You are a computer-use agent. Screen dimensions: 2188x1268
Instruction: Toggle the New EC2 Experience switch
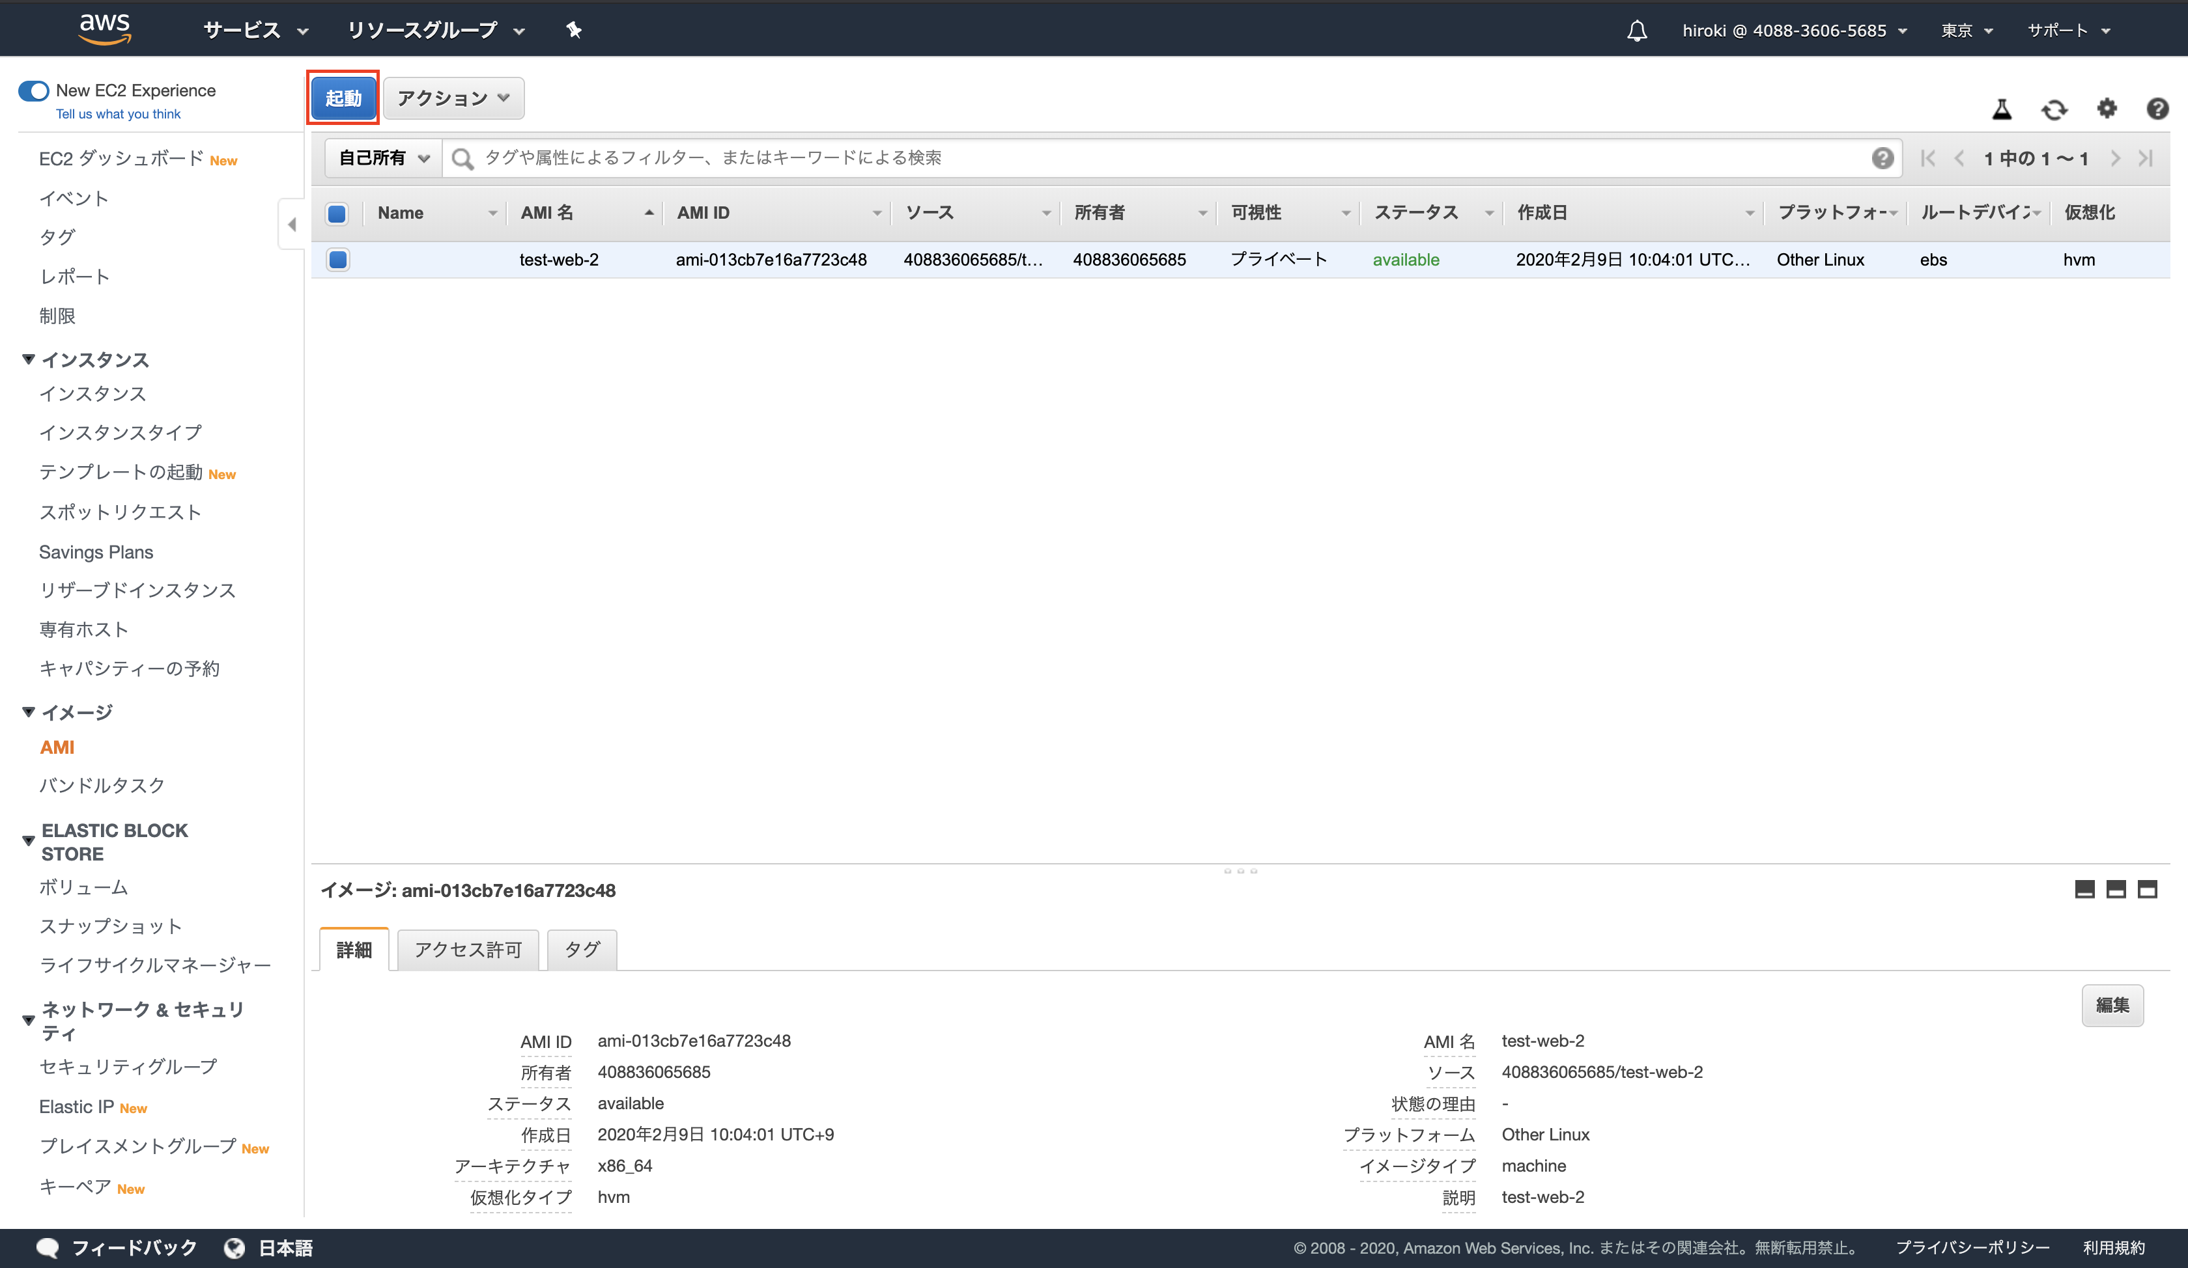[x=32, y=89]
